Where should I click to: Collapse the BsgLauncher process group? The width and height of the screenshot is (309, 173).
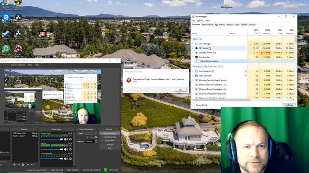coord(193,57)
